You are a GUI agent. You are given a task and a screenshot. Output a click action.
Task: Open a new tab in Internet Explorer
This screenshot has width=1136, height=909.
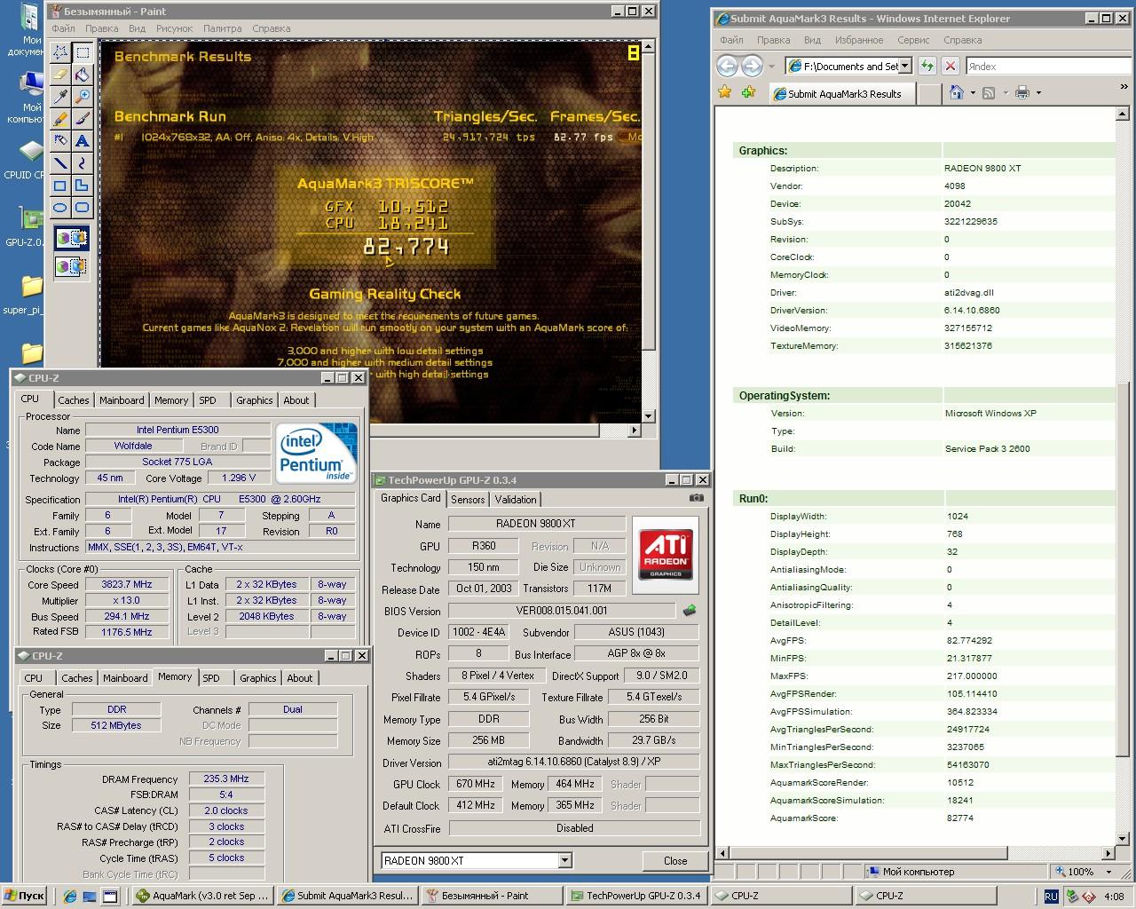[x=928, y=93]
